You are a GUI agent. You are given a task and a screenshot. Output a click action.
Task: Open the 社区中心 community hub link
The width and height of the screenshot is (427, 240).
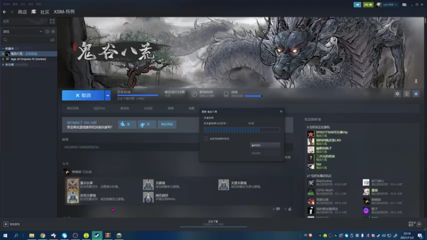tap(99, 108)
